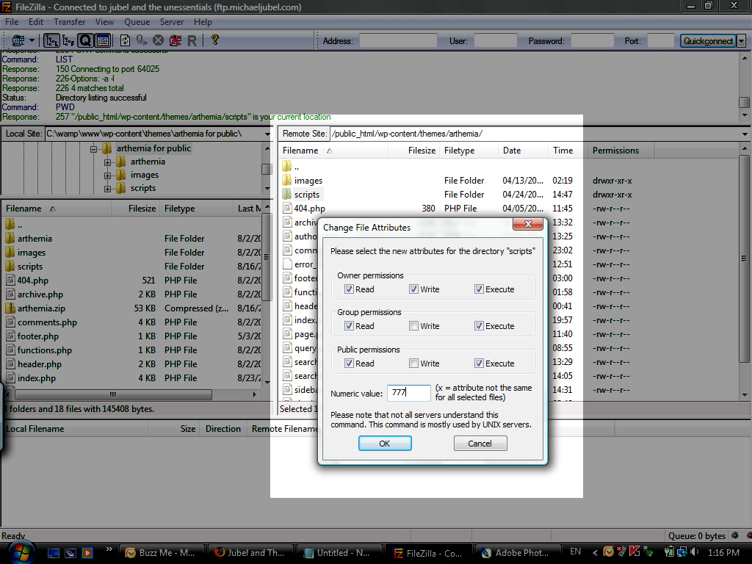The width and height of the screenshot is (752, 564).
Task: Click the refresh file listing icon
Action: point(125,40)
